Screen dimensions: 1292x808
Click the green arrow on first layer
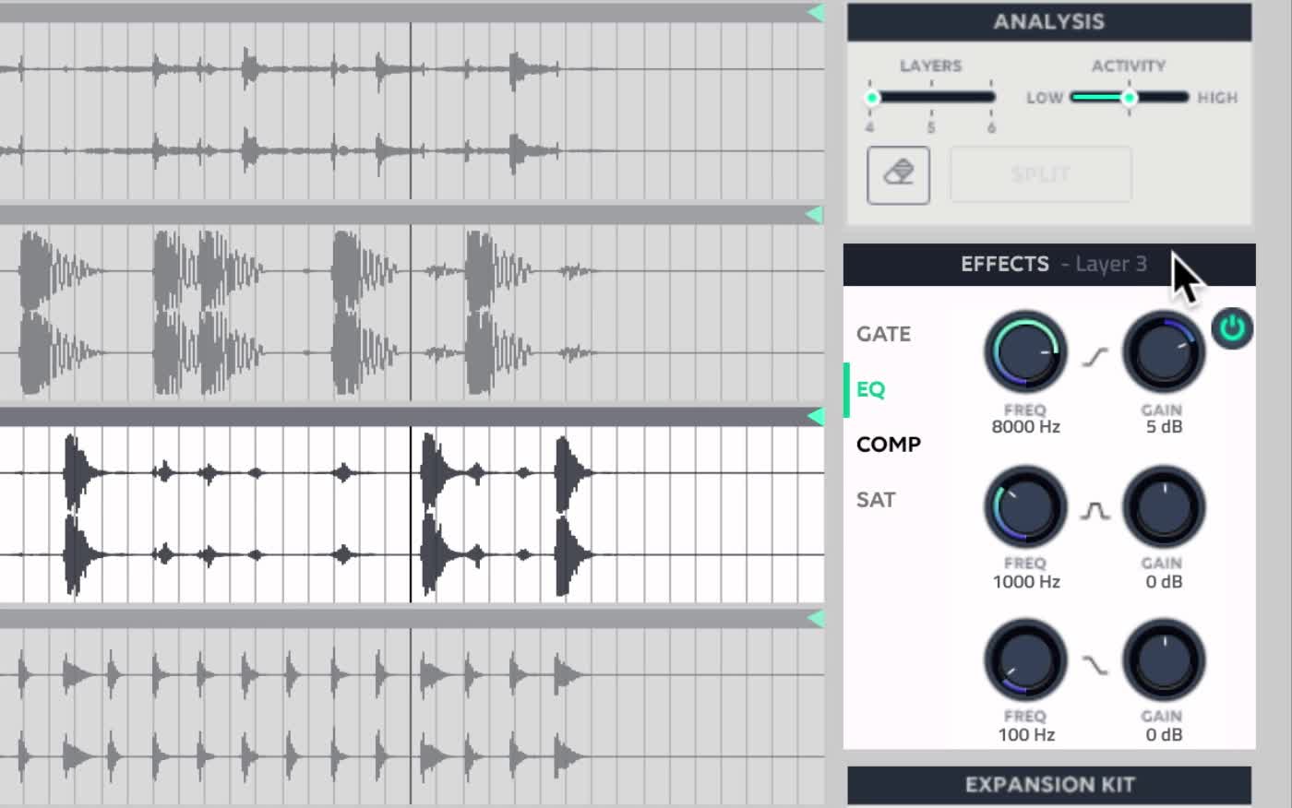click(x=815, y=12)
